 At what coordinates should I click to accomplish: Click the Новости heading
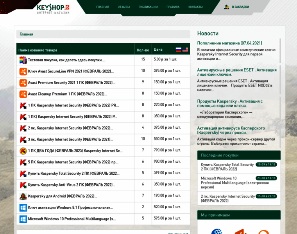point(208,34)
